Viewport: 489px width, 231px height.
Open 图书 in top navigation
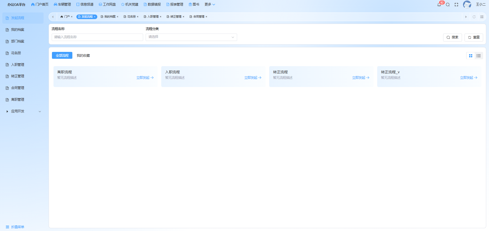(194, 5)
